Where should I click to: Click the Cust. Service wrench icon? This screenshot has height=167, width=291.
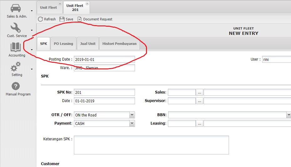tap(16, 28)
